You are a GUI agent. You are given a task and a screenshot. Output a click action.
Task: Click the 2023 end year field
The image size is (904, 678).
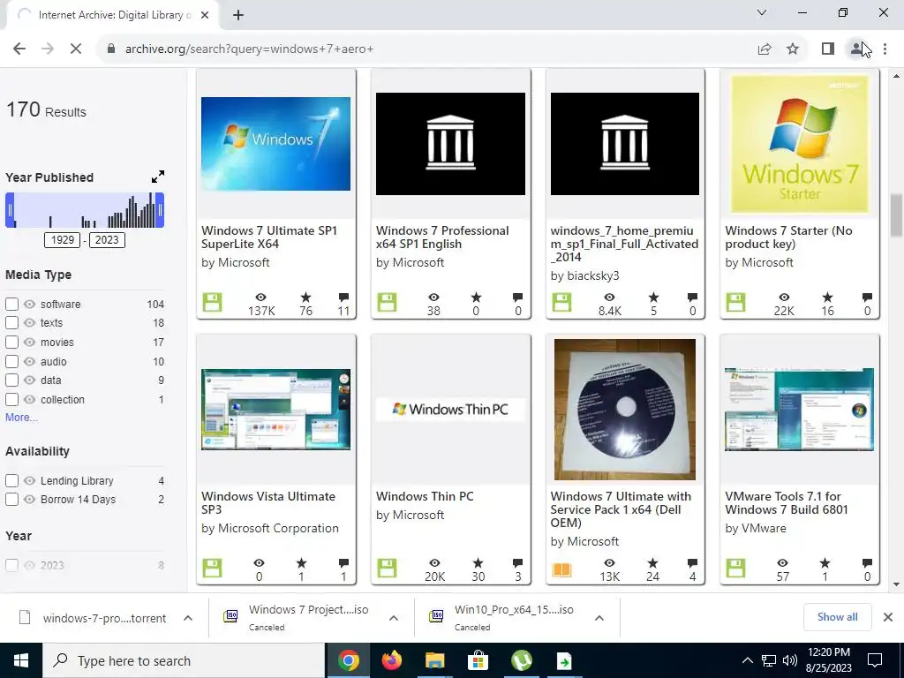coord(107,240)
